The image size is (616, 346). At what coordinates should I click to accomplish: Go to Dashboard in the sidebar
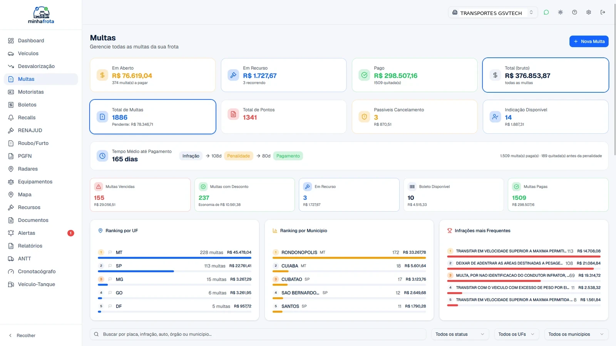(41, 41)
